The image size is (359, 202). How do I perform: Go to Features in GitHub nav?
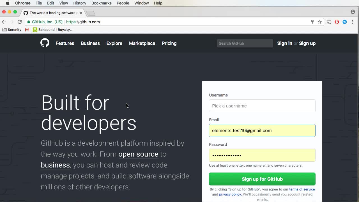(65, 43)
